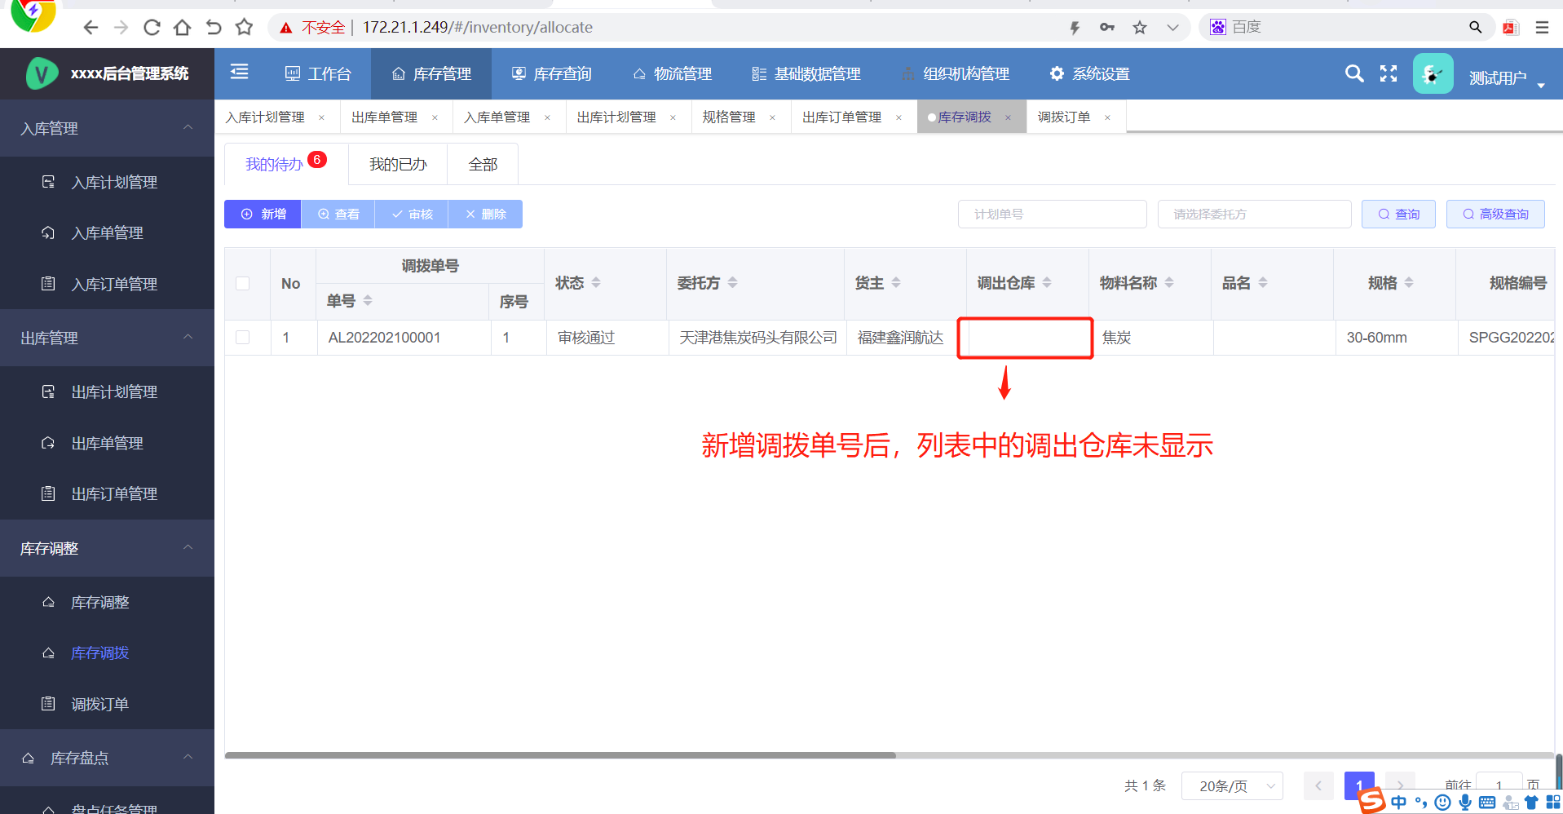The height and width of the screenshot is (814, 1563).
Task: Tick the checkbox for row AL202202100001
Action: (x=242, y=337)
